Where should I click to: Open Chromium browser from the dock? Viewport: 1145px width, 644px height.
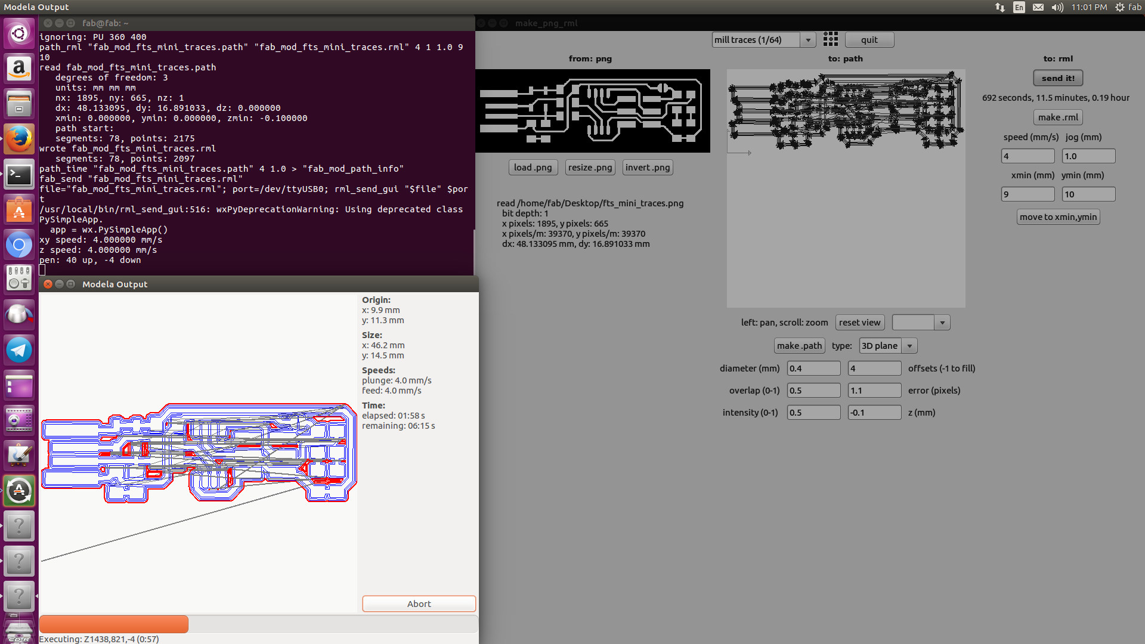tap(19, 244)
